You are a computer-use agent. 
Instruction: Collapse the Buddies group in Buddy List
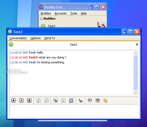click(x=41, y=18)
